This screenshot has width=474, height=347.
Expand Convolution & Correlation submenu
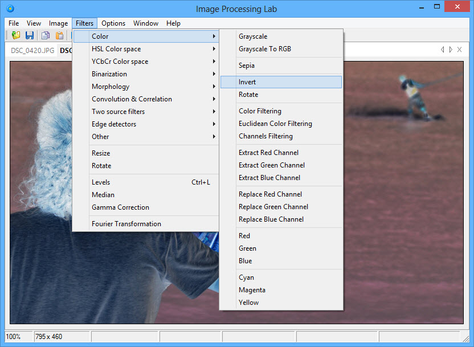[146, 99]
